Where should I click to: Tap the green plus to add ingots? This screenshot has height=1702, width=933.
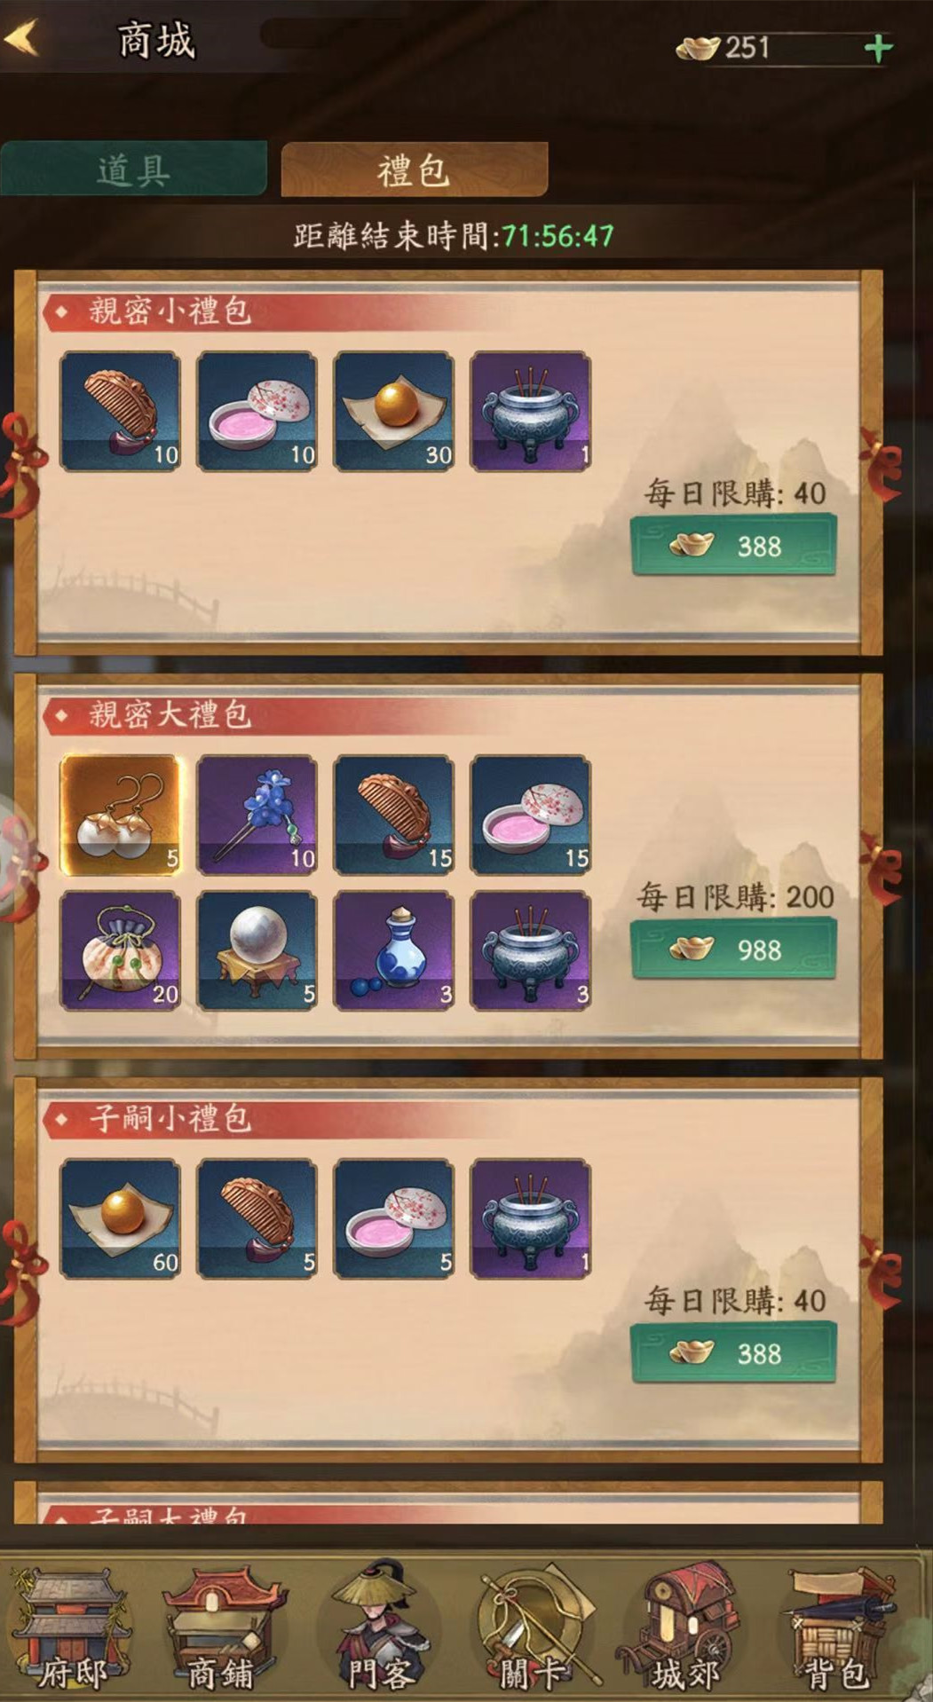pos(878,48)
